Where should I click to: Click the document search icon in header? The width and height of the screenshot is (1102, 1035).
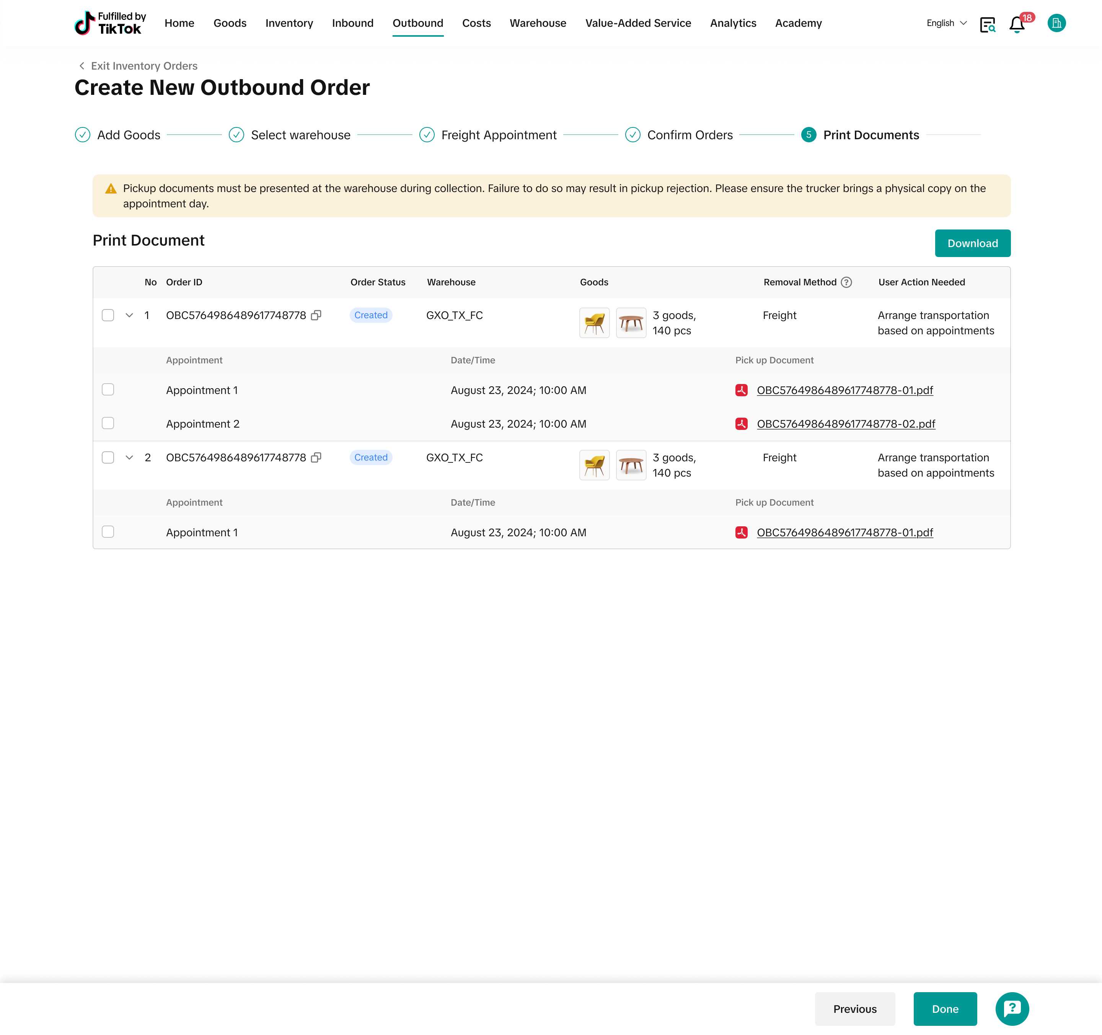(987, 24)
